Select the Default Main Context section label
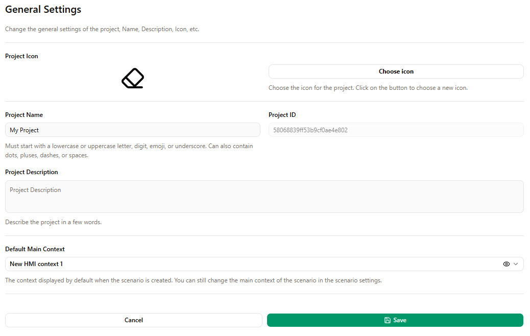Image resolution: width=530 pixels, height=336 pixels. point(35,249)
